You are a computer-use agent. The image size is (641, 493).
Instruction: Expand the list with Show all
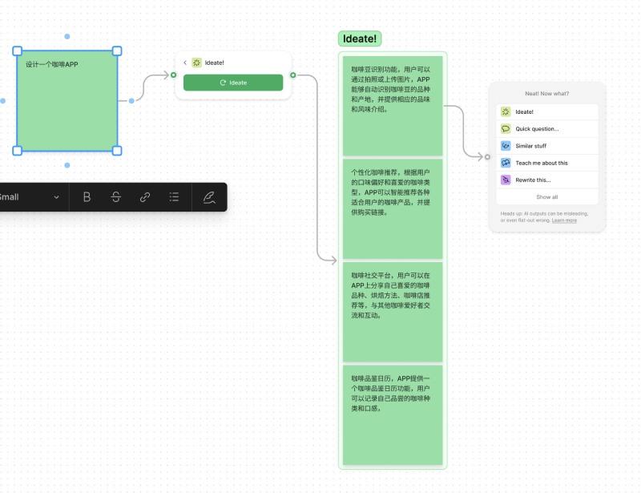click(x=547, y=196)
